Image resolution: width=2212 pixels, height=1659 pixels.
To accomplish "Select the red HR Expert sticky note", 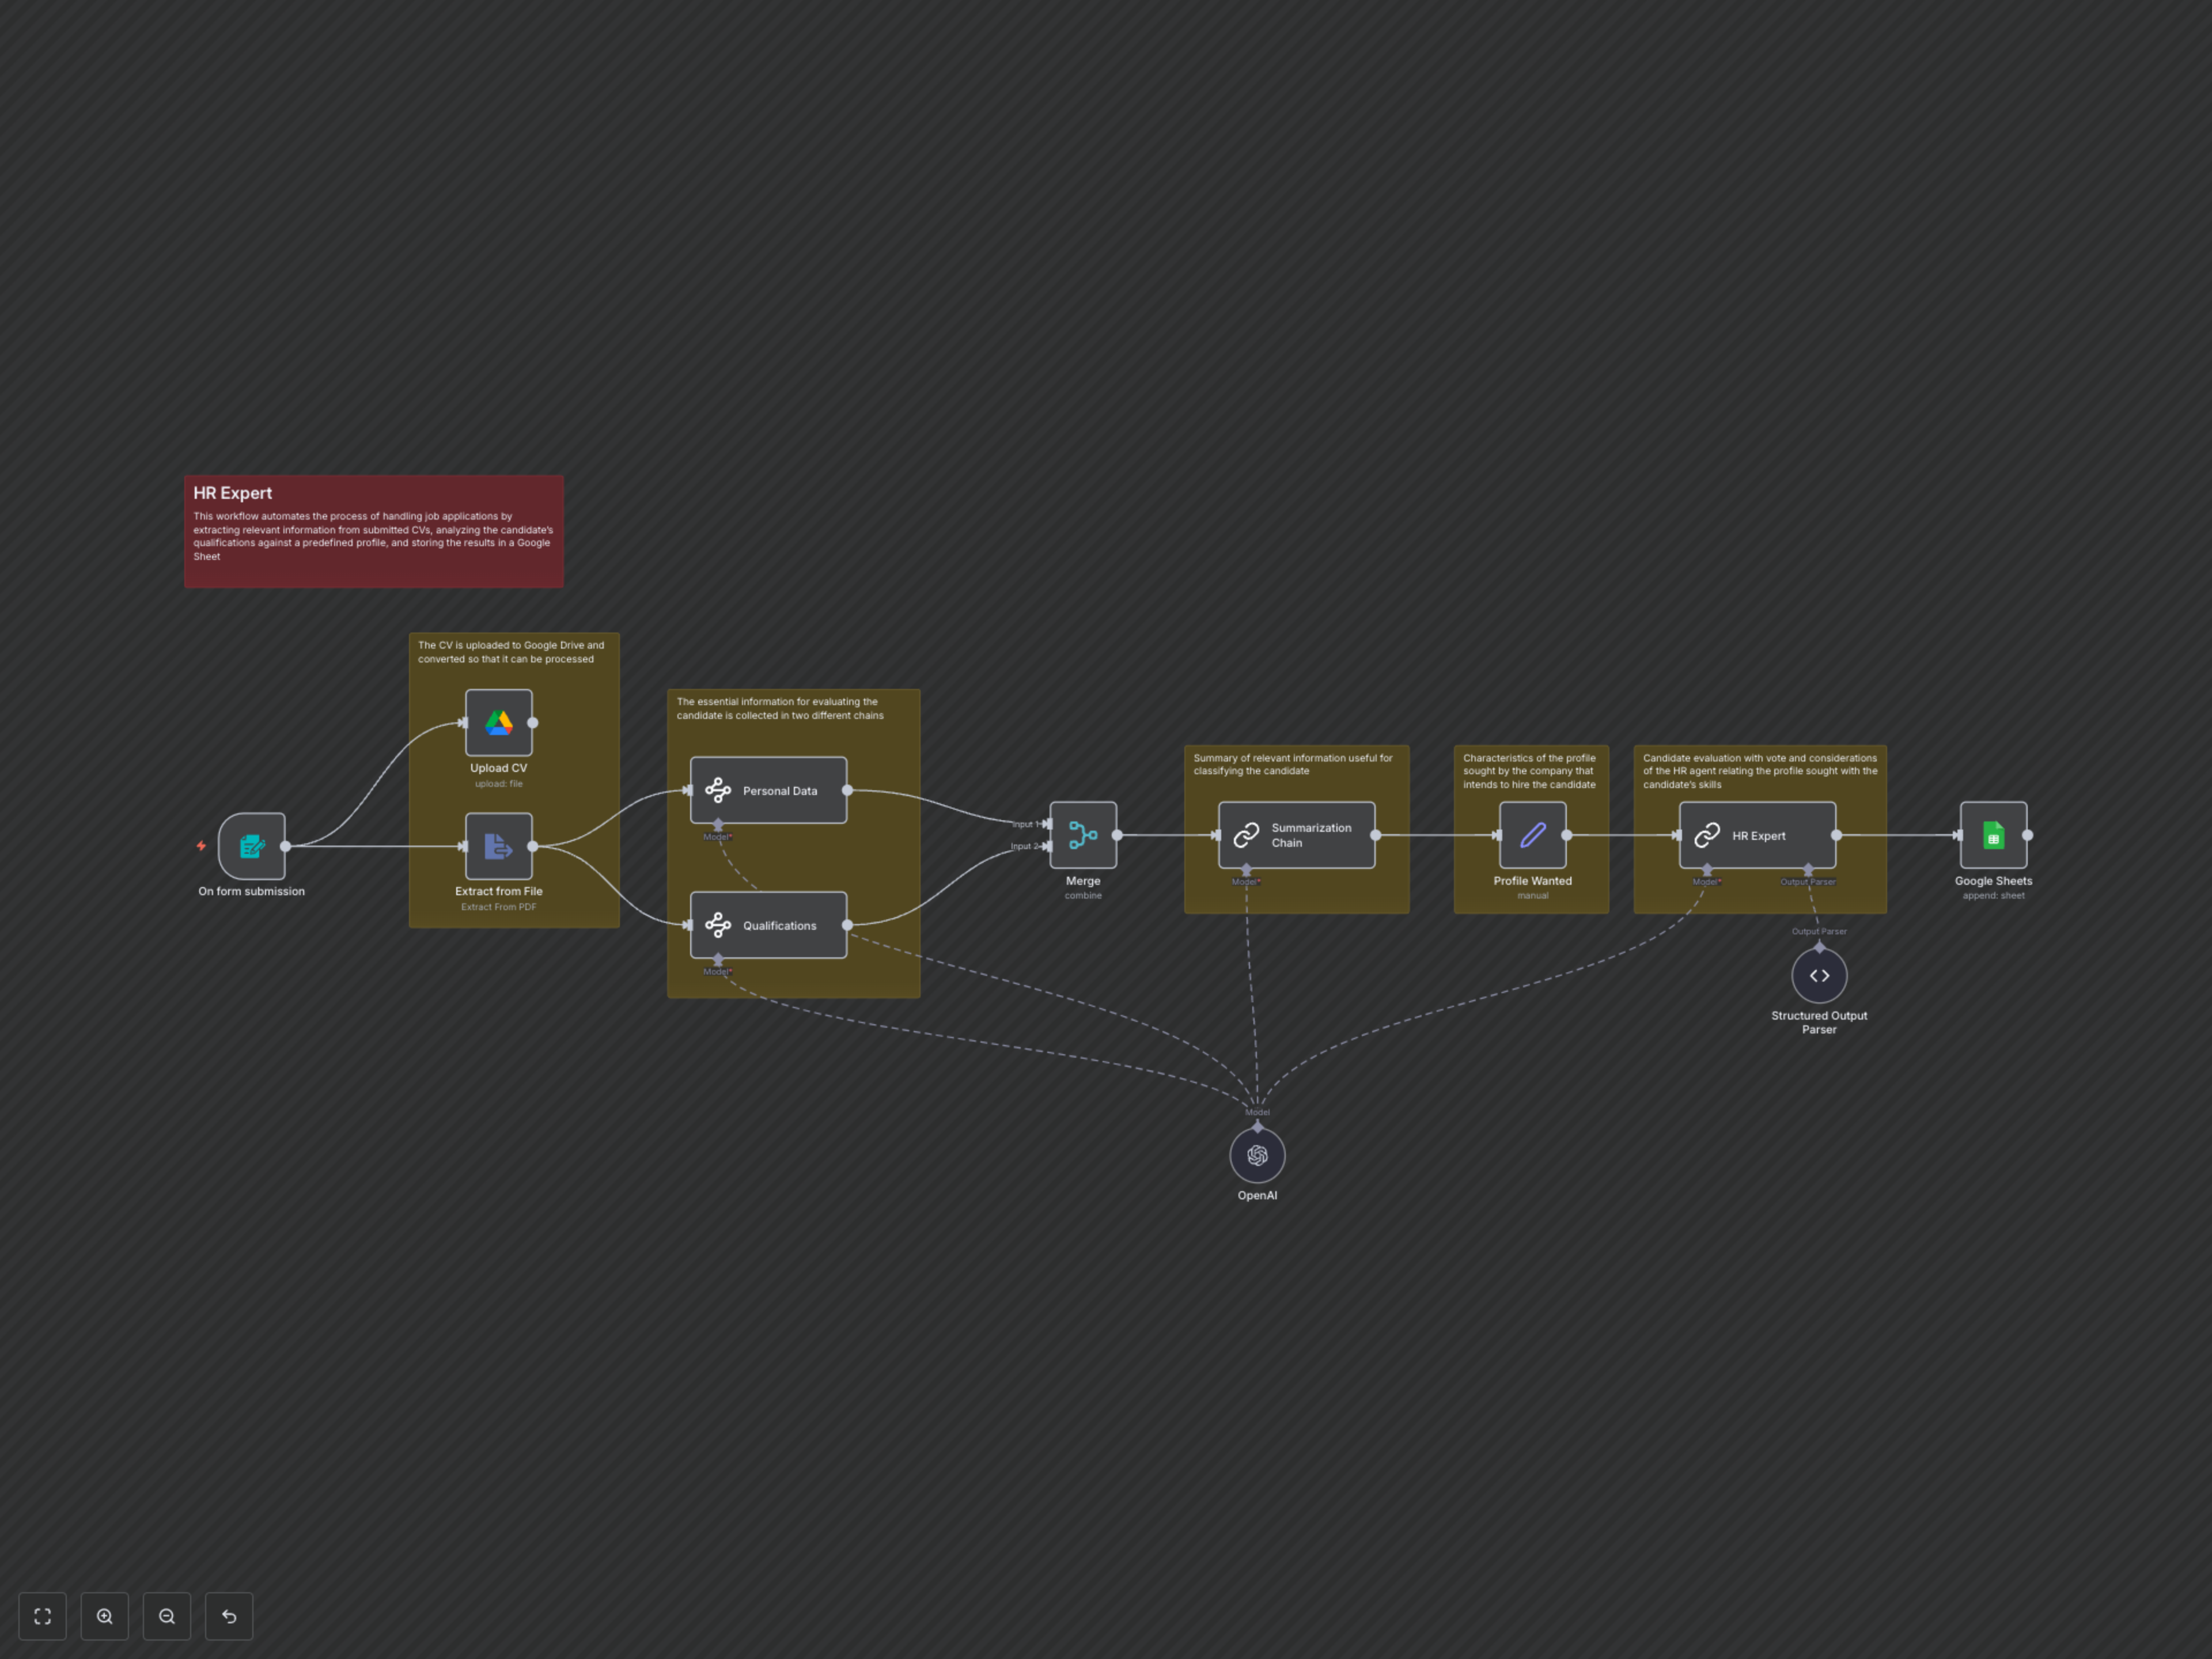I will (373, 531).
